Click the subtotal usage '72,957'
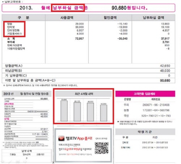181x164 pixels. pyautogui.click(x=79, y=39)
